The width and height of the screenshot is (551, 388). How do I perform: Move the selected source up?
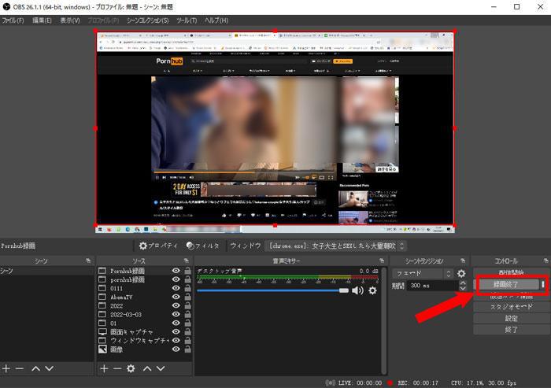click(x=147, y=368)
